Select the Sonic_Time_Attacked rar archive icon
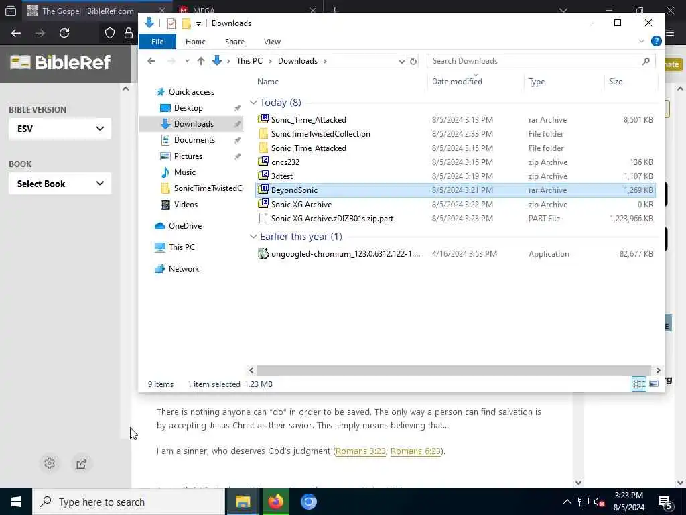686x515 pixels. tap(263, 119)
